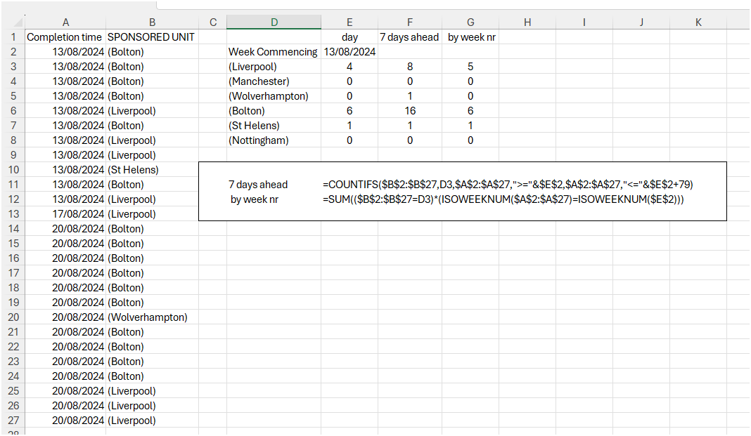This screenshot has height=436, width=751.
Task: Select column J header
Action: tap(641, 22)
